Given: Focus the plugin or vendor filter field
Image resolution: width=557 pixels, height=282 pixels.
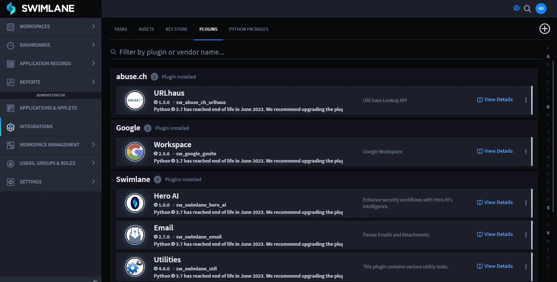Looking at the screenshot, I should coord(327,52).
